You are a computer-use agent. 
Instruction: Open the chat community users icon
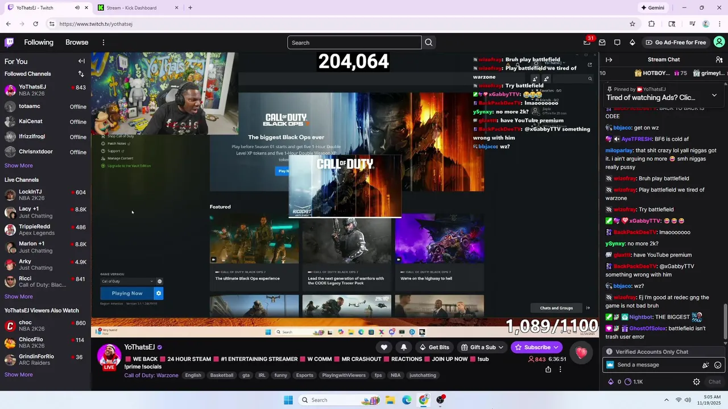pyautogui.click(x=719, y=60)
